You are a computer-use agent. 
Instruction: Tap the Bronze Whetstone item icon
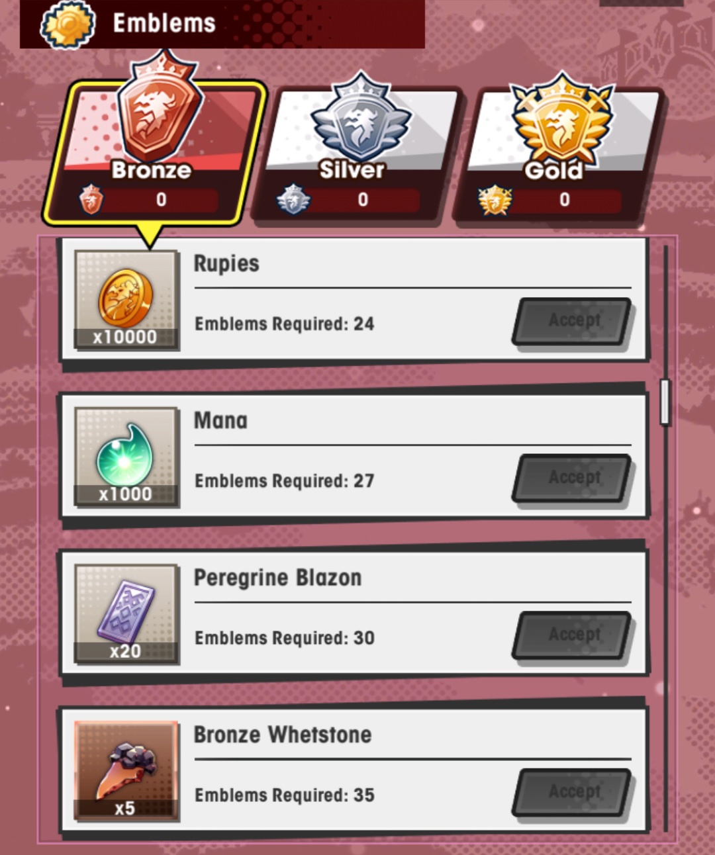126,771
